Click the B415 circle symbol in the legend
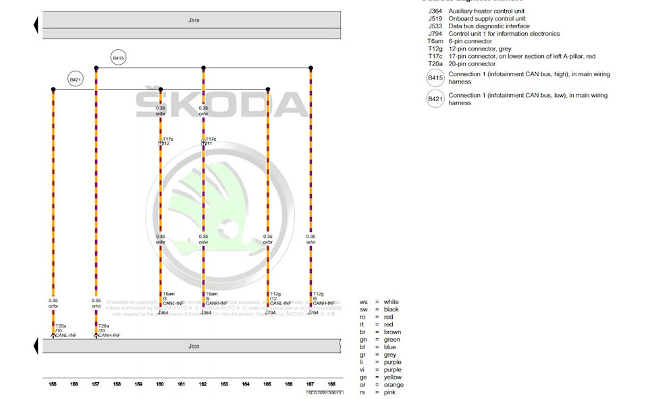The height and width of the screenshot is (399, 648). [435, 78]
